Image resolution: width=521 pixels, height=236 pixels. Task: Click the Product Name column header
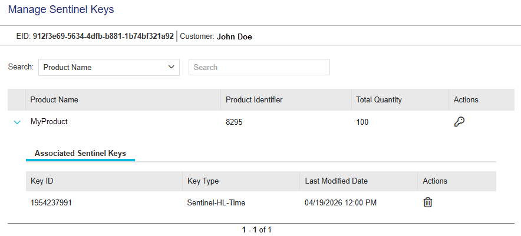(54, 100)
